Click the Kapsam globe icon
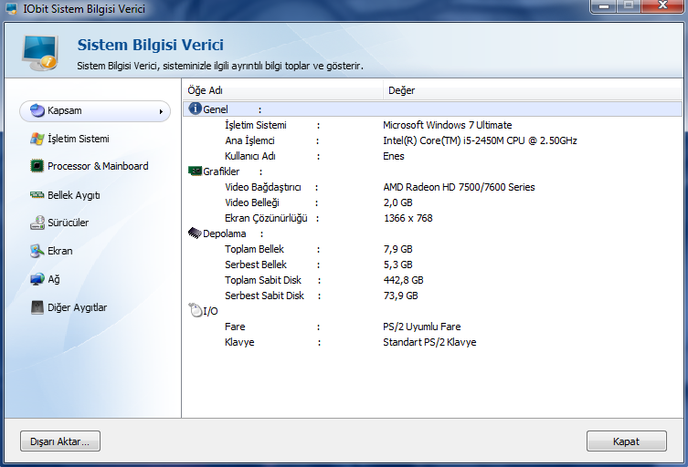Image resolution: width=688 pixels, height=467 pixels. pyautogui.click(x=37, y=110)
